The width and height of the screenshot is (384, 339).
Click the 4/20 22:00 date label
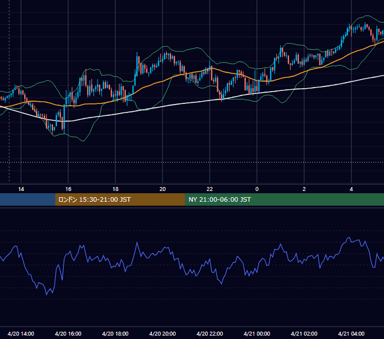tap(210, 333)
